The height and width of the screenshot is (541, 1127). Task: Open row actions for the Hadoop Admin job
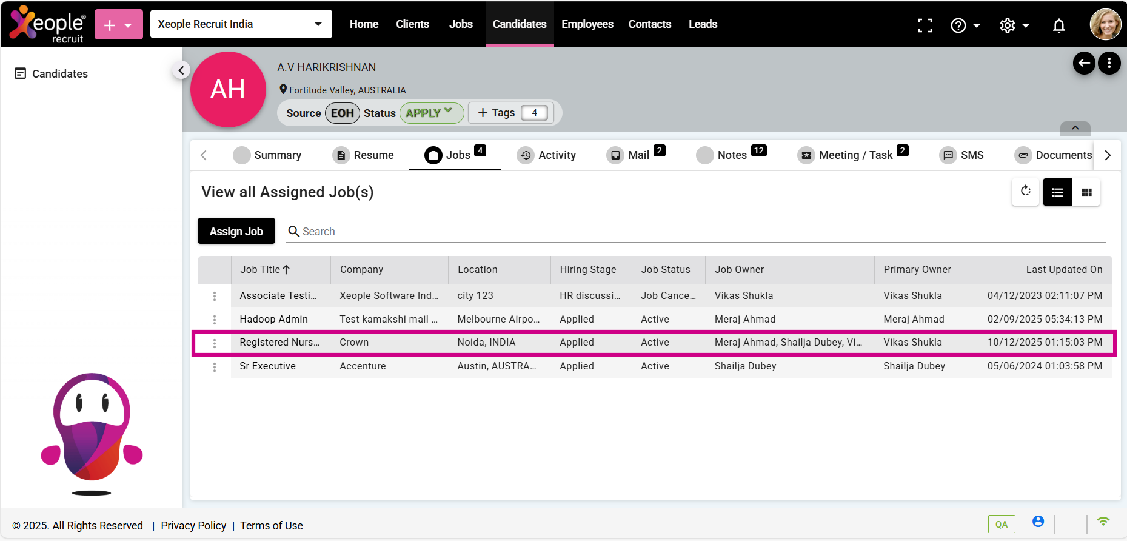click(x=215, y=320)
